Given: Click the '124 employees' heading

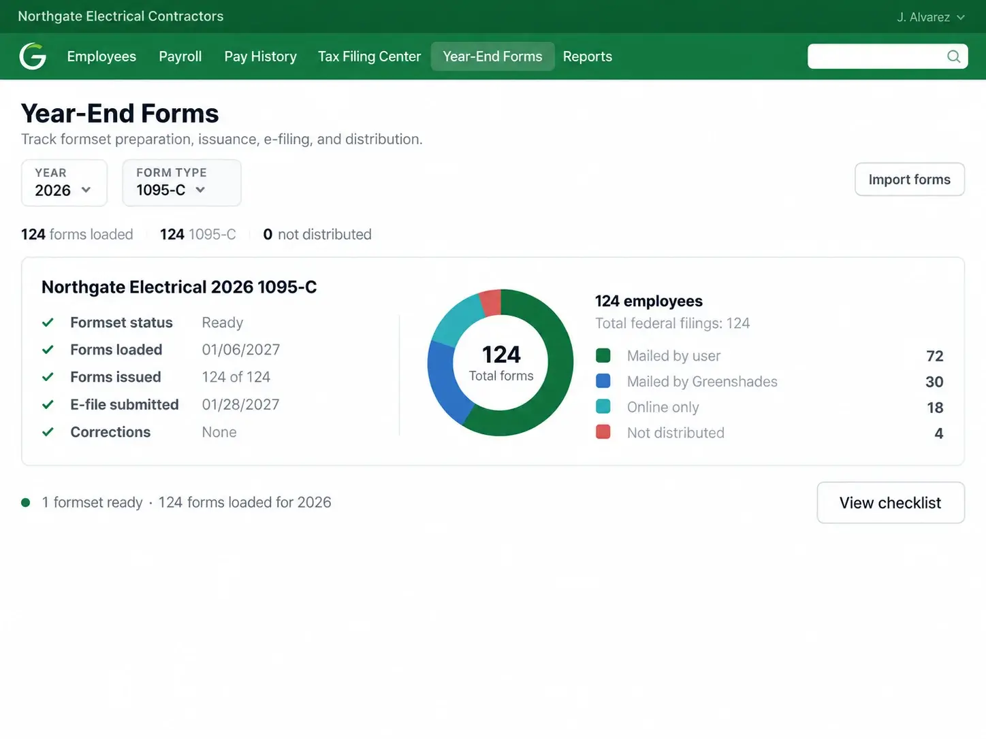Looking at the screenshot, I should (649, 301).
